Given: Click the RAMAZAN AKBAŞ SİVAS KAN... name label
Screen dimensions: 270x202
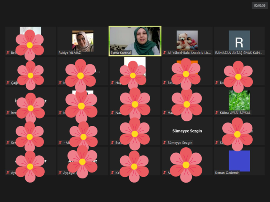Looking at the screenshot, I should tap(239, 53).
